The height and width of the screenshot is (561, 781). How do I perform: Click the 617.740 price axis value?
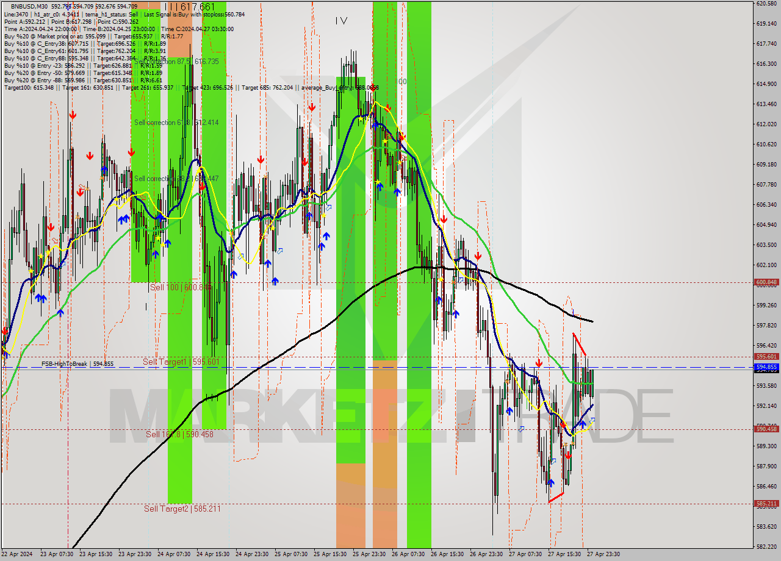766,44
